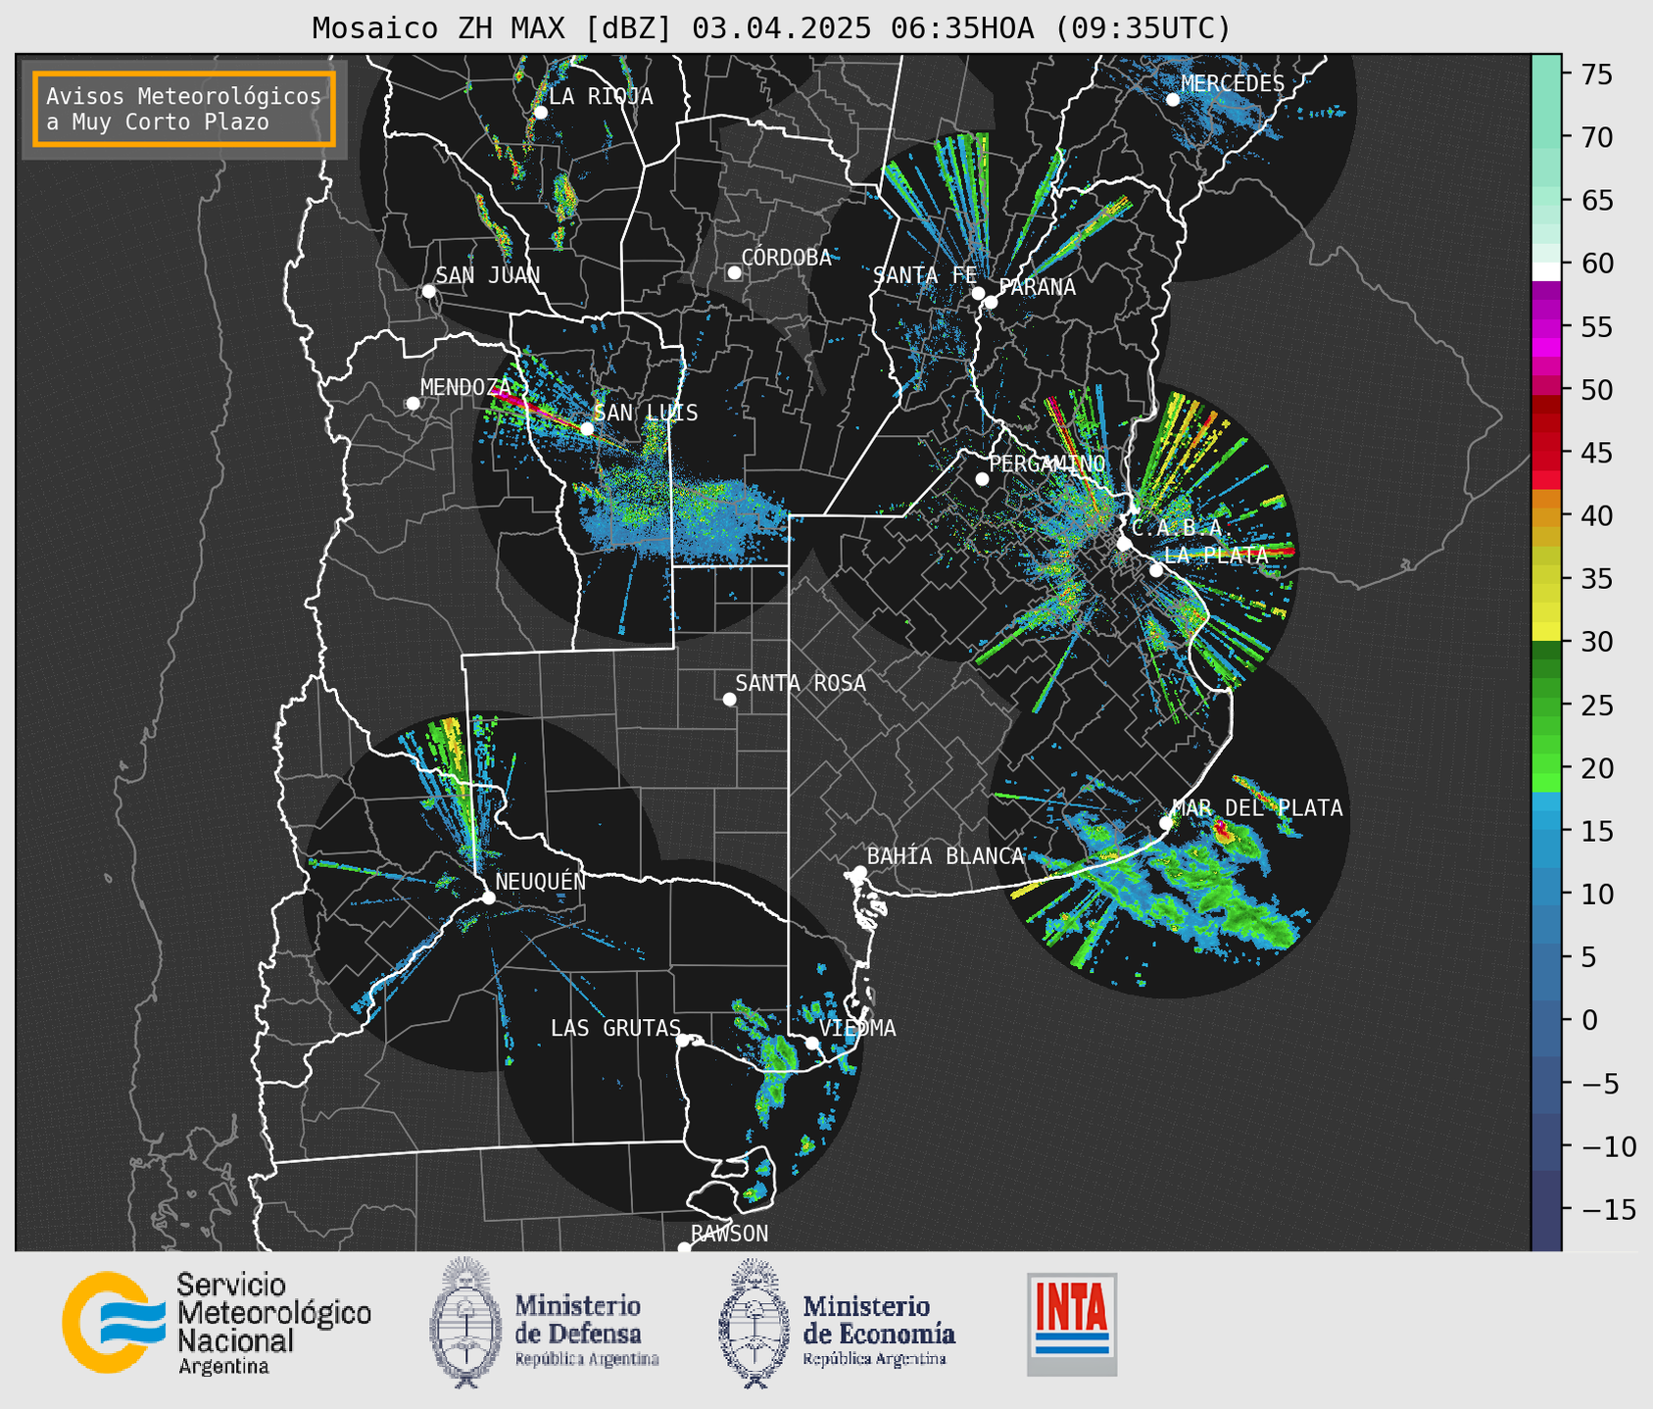Select the Mendoza city marker
Image resolution: width=1653 pixels, height=1409 pixels.
[x=413, y=404]
